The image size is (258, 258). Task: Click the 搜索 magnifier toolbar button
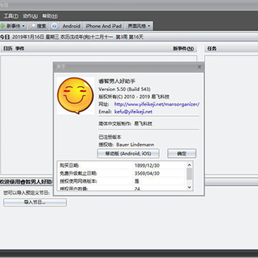pyautogui.click(x=38, y=26)
